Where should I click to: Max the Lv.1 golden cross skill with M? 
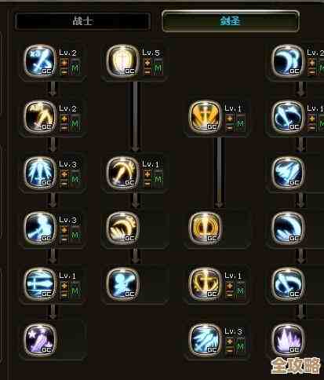240,124
